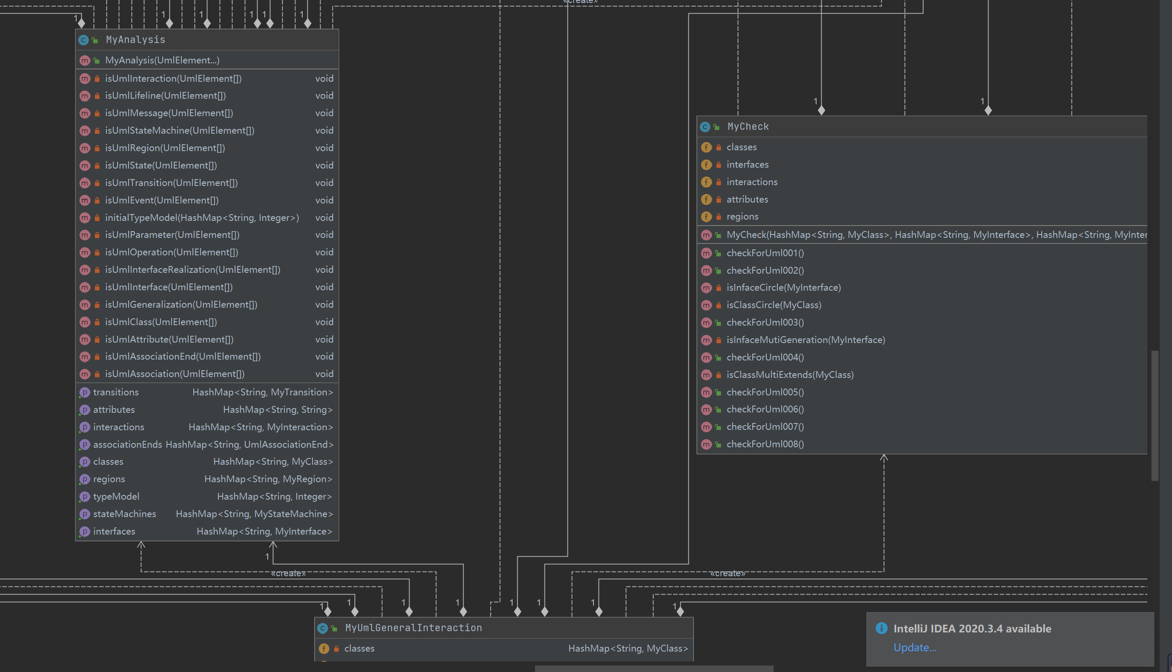Select isInfaceMutiGeneration(MyInterface) method

point(805,340)
